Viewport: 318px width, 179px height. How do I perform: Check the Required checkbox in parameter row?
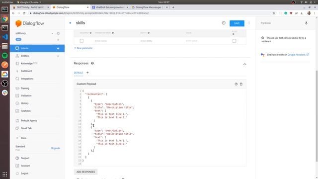81,41
